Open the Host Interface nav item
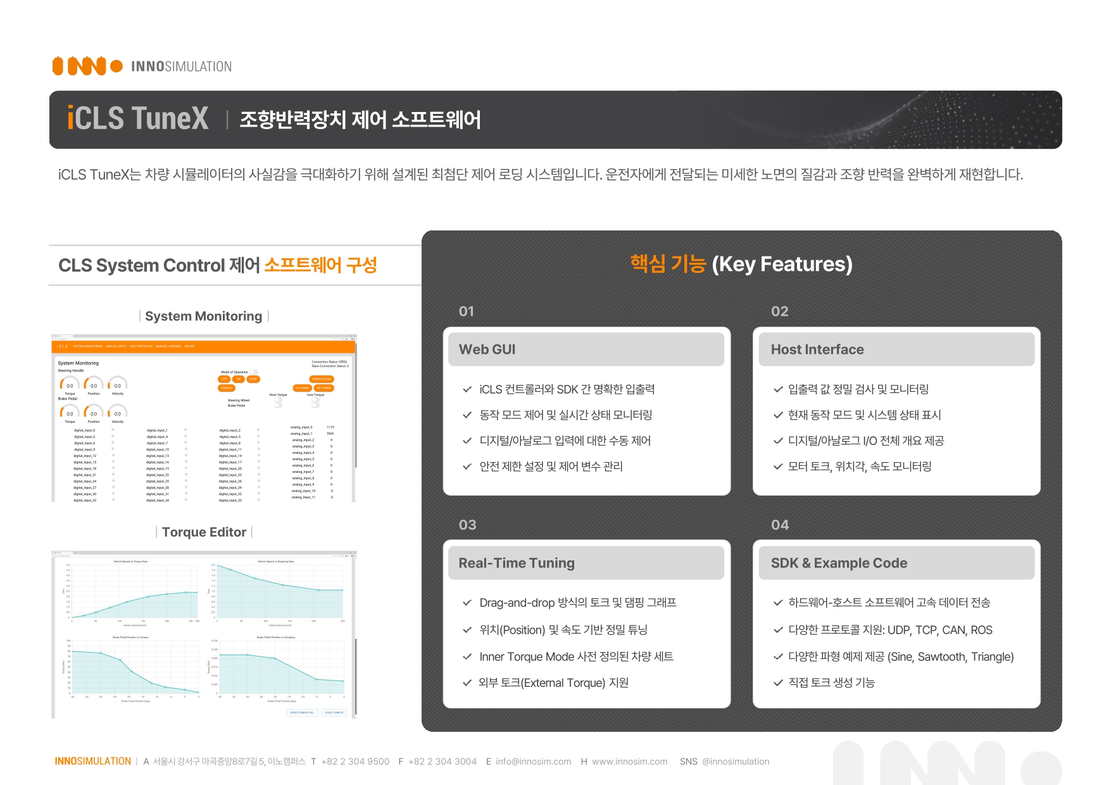This screenshot has height=785, width=1111. point(141,346)
